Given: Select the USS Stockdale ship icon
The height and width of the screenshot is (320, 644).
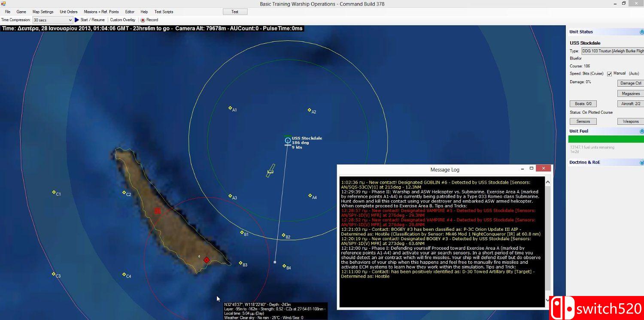Looking at the screenshot, I should (x=288, y=140).
